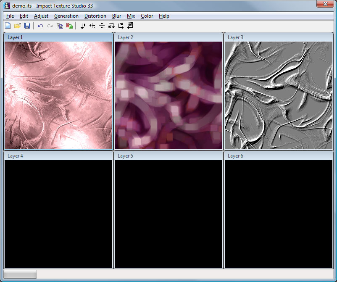The height and width of the screenshot is (282, 337).
Task: Create a new texture document
Action: [x=8, y=26]
